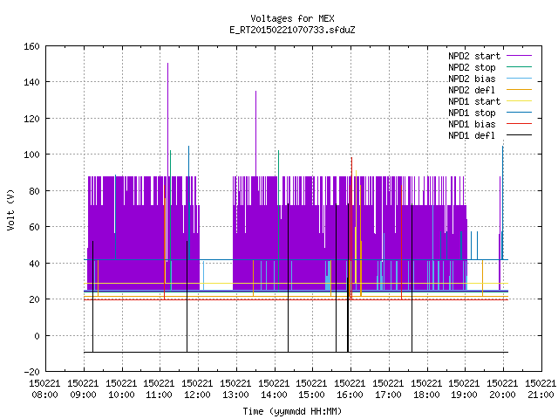Select the 'NPD2 bias' legend label
The image size is (558, 419).
[472, 79]
